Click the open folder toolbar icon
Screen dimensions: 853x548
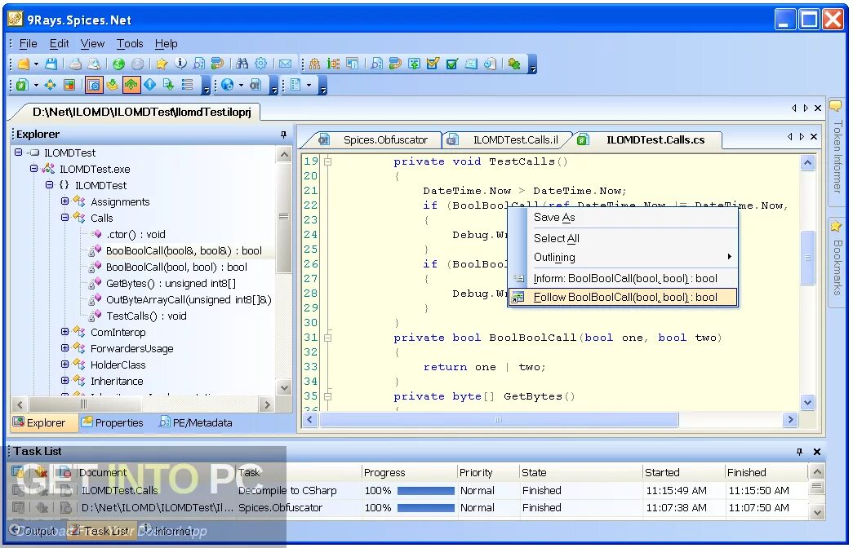click(24, 64)
